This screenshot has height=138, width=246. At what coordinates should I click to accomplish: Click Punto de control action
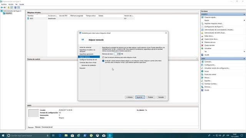click(210, 74)
